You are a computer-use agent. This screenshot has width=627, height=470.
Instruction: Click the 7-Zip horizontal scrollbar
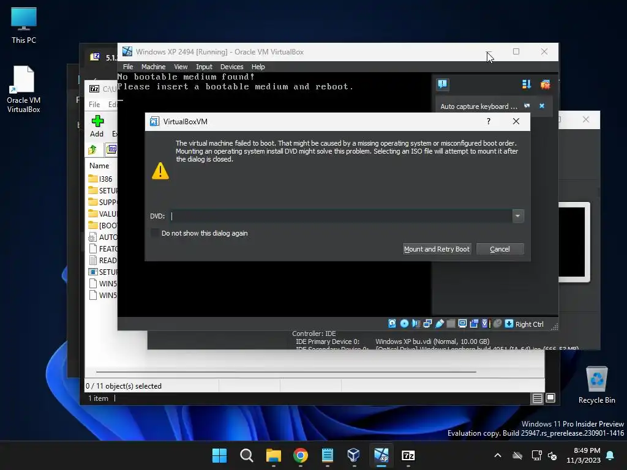pyautogui.click(x=286, y=371)
